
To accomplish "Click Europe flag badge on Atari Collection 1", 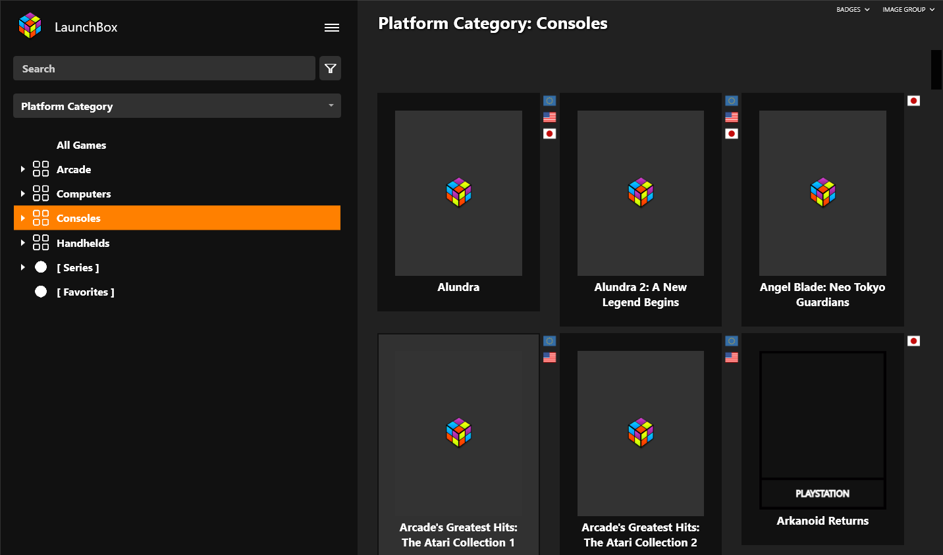I will click(x=550, y=341).
